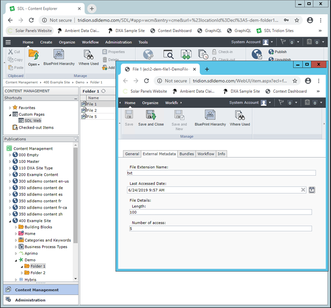Open BluePrint Hierarchy in Content Explorer ribbon
The width and height of the screenshot is (331, 308).
click(x=59, y=58)
